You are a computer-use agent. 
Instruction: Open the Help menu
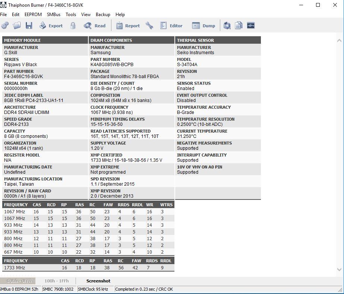[120, 15]
